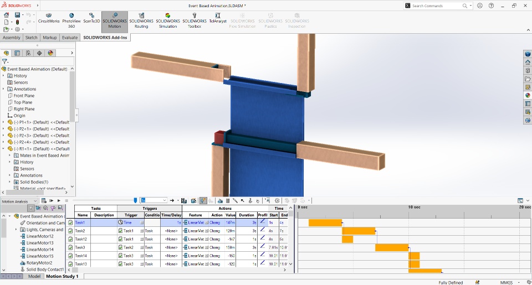Open CircuitWorks add-in

(x=49, y=18)
